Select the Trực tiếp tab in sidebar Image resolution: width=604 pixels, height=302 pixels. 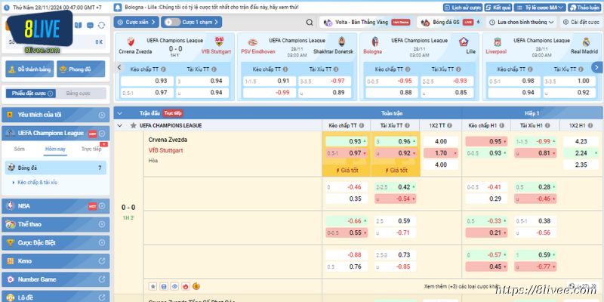[x=91, y=149]
